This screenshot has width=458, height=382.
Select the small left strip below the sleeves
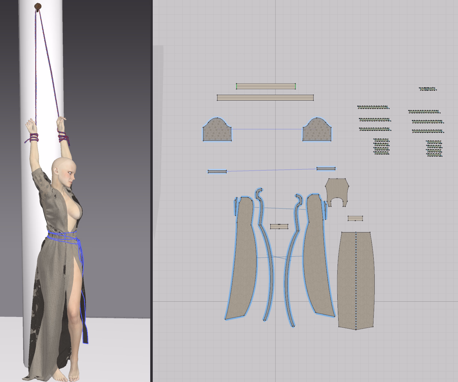point(217,172)
